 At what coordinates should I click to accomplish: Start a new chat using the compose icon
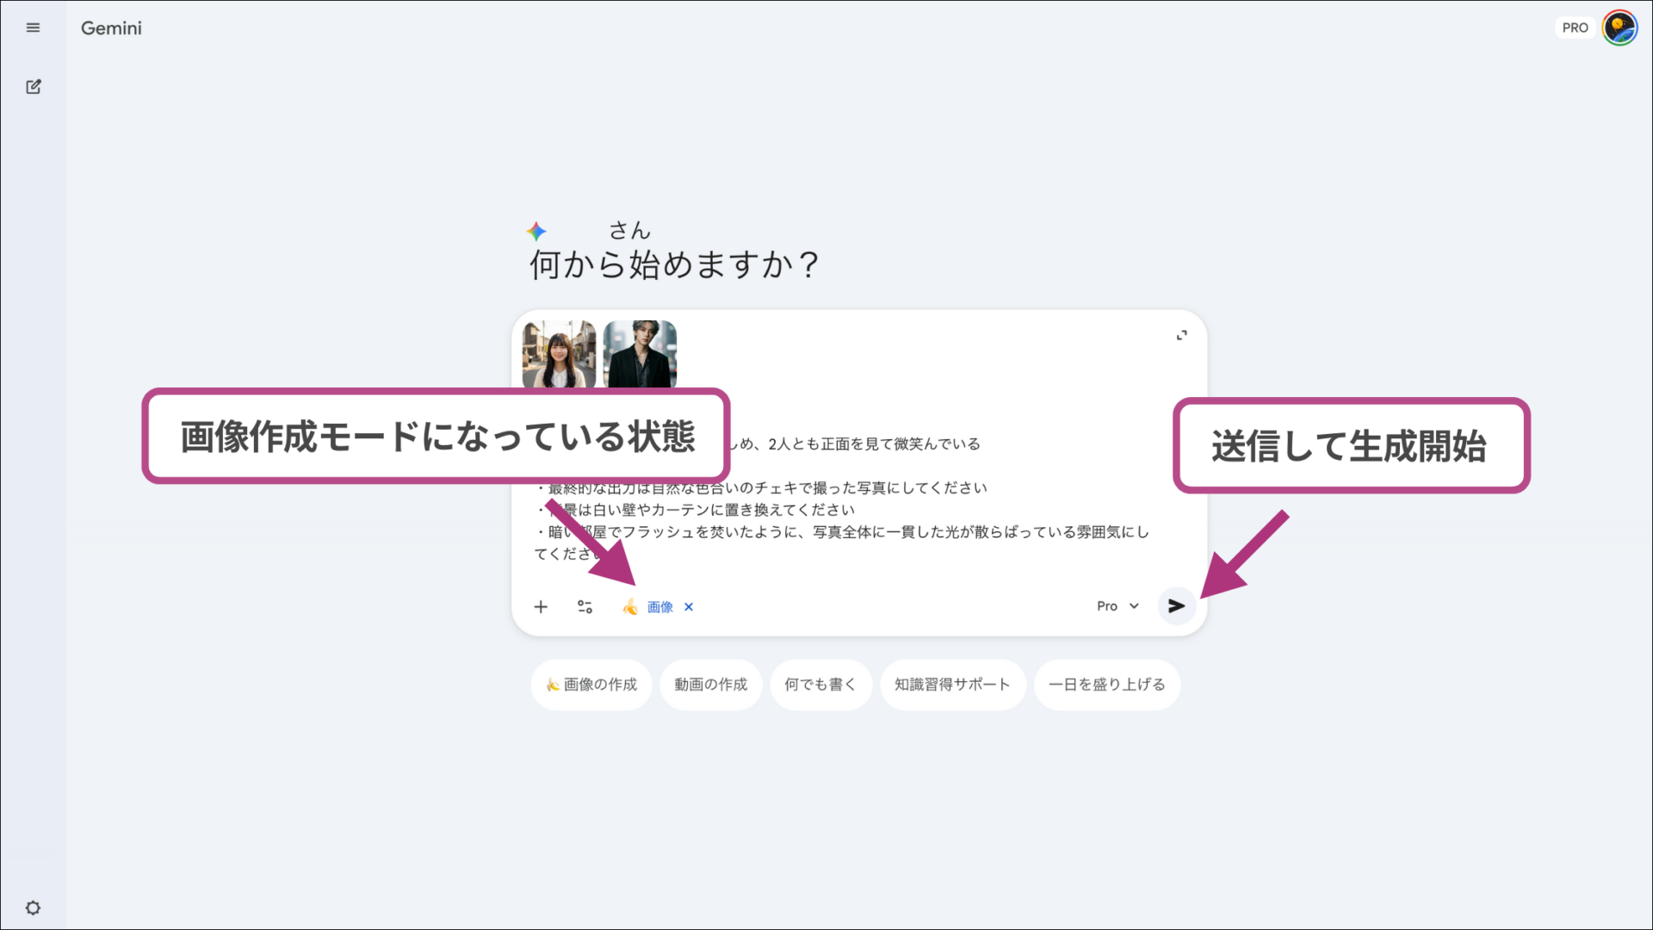click(33, 87)
